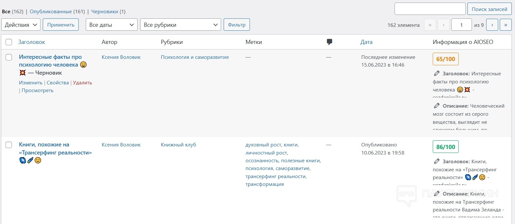
Task: Click the pencil icon next to first Заголовок
Action: click(437, 73)
